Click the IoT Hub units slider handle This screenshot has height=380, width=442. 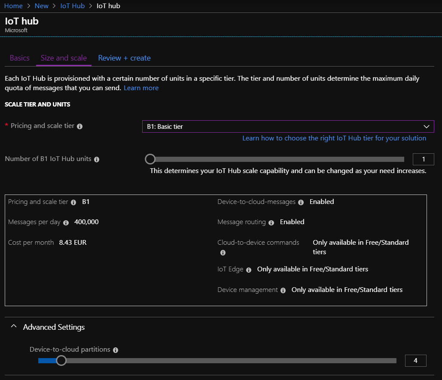[x=150, y=159]
